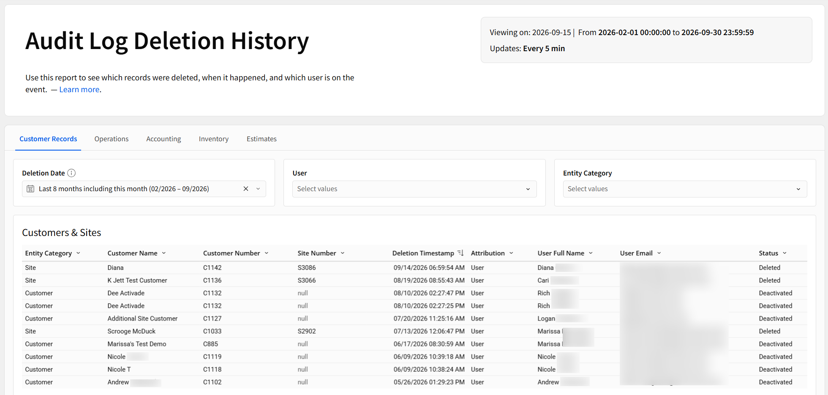Viewport: 828px width, 395px height.
Task: Expand Site Number column menu chevron
Action: tap(343, 253)
